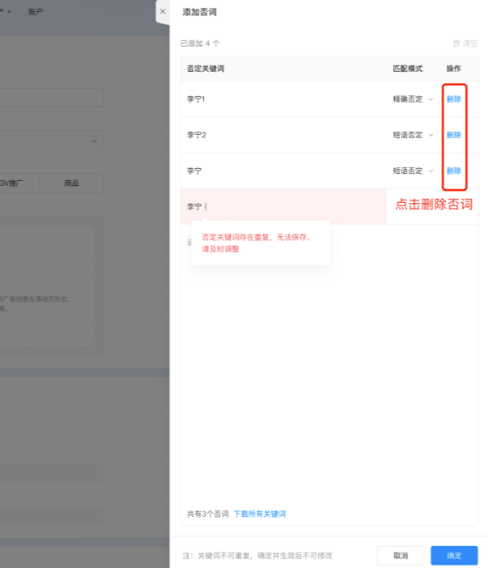Download all keywords via 下载所有关键词
The height and width of the screenshot is (568, 486).
(x=260, y=513)
